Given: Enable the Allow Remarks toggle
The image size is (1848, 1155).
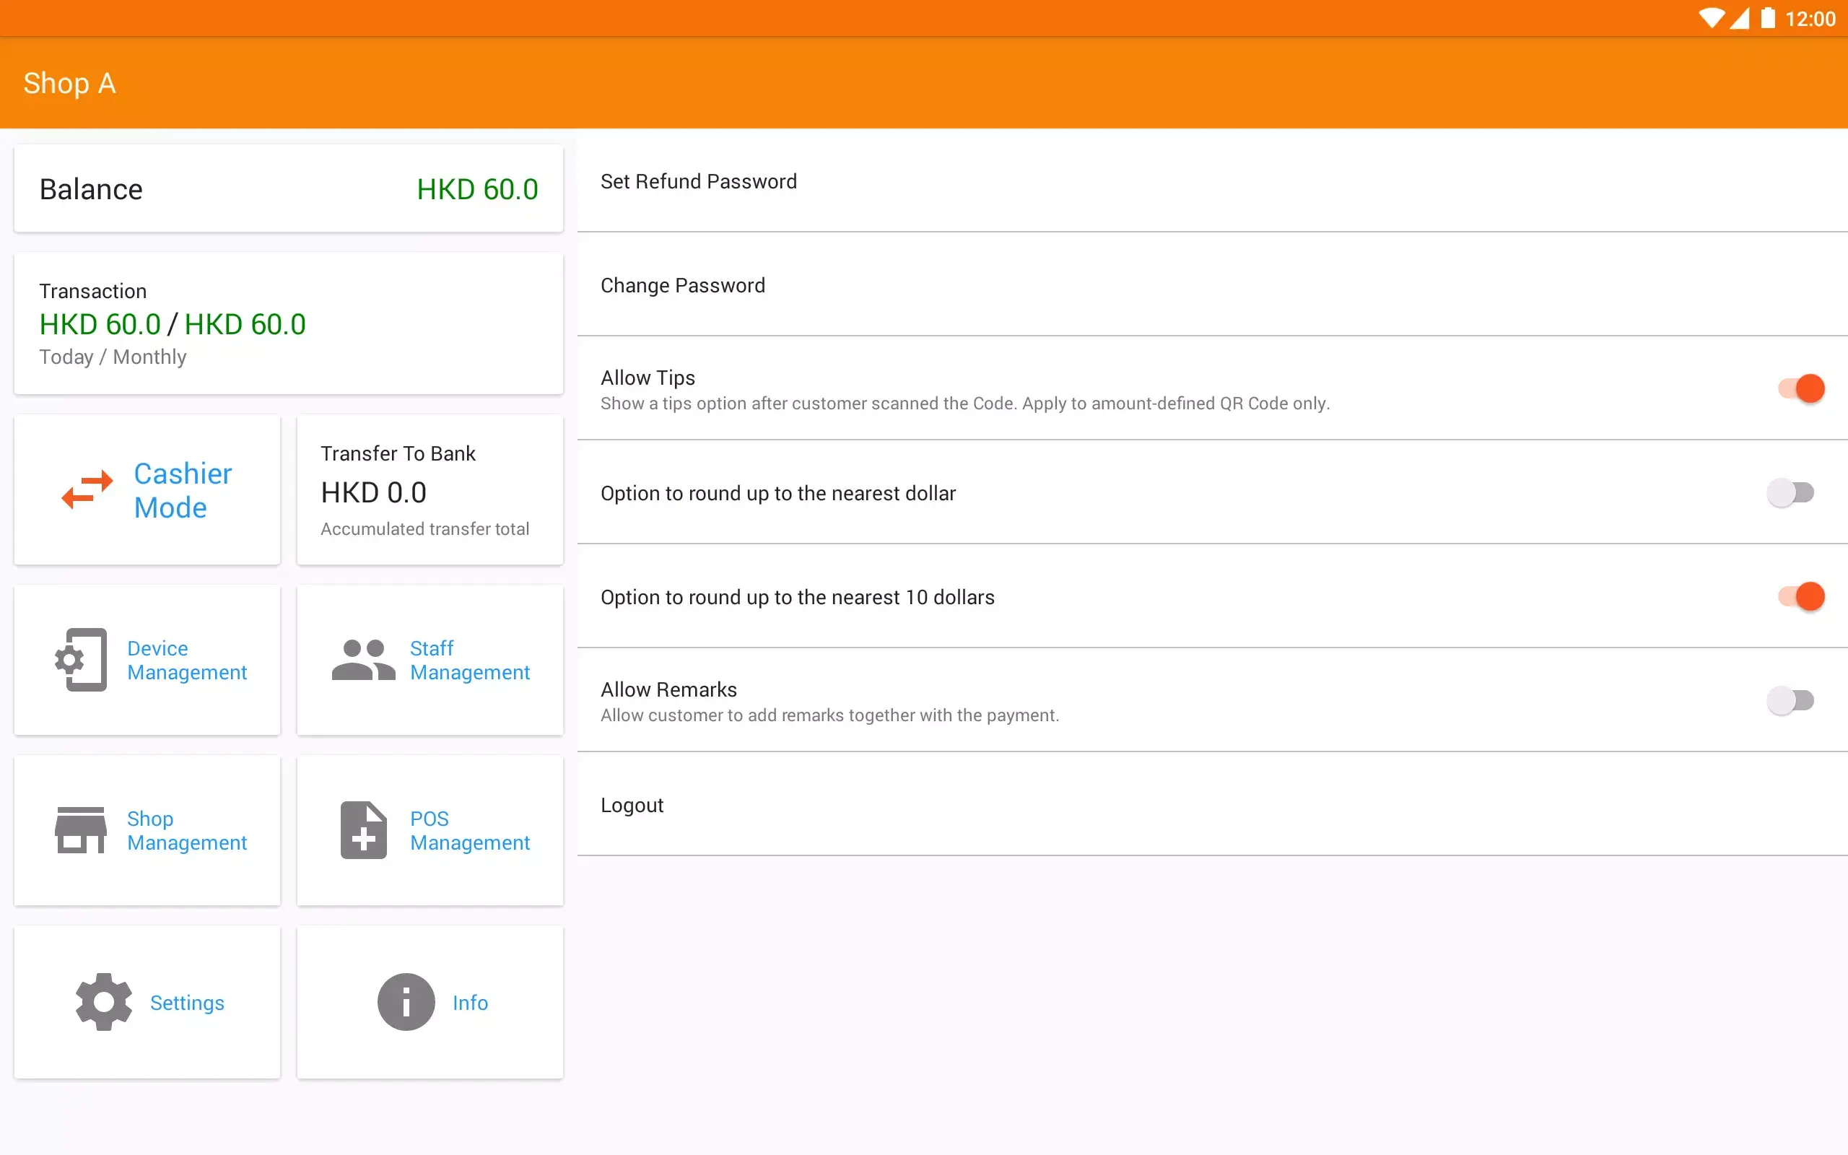Looking at the screenshot, I should [1791, 699].
